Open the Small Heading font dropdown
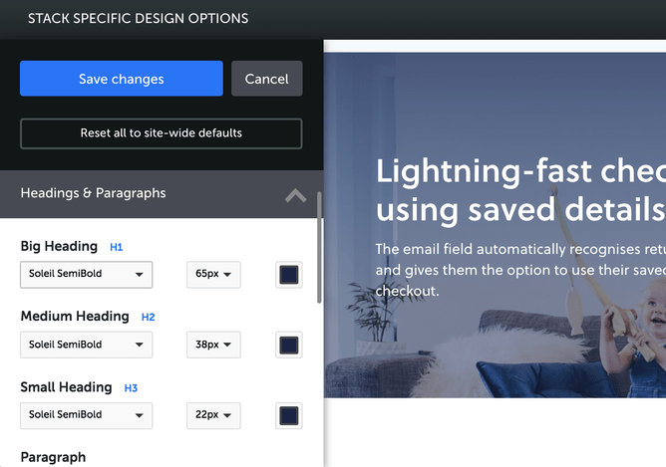 pyautogui.click(x=86, y=415)
